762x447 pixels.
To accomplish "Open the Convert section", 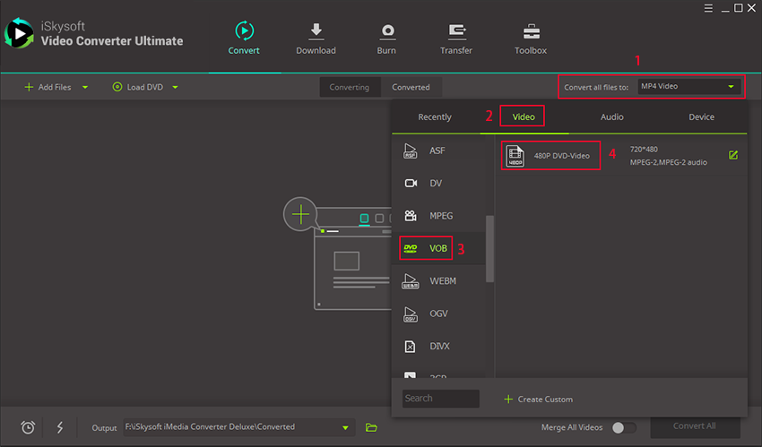I will (244, 39).
